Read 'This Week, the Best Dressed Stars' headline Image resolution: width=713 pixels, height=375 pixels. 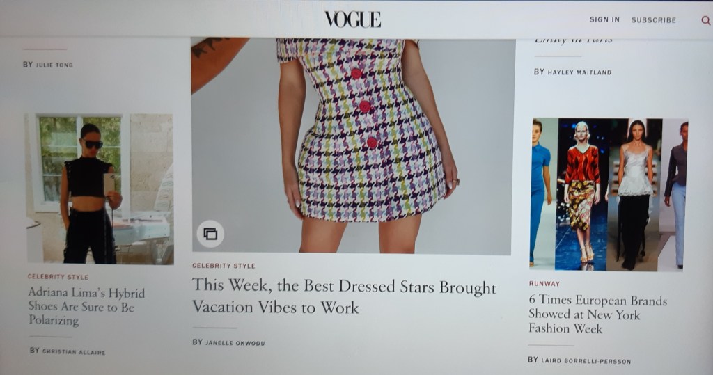point(344,296)
